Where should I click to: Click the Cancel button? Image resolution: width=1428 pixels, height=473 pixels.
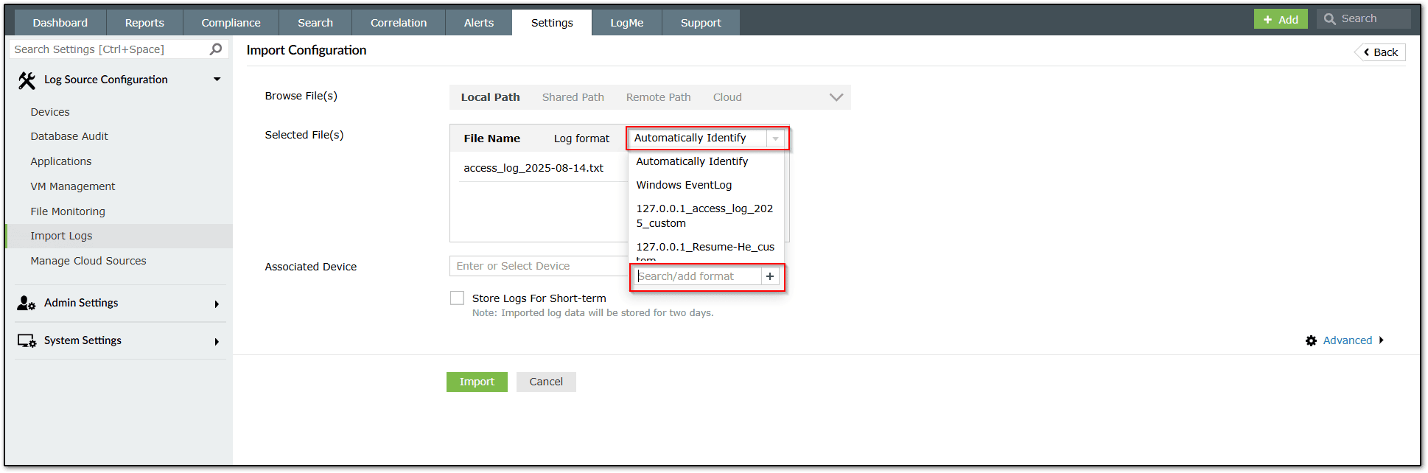pos(546,382)
